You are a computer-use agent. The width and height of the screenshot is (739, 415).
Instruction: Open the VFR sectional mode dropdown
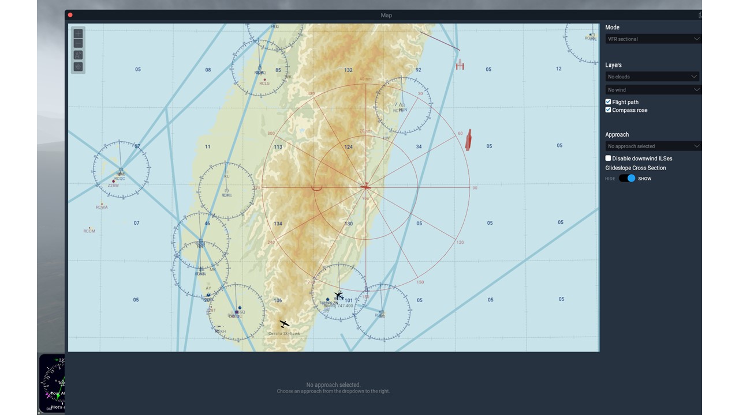click(653, 39)
